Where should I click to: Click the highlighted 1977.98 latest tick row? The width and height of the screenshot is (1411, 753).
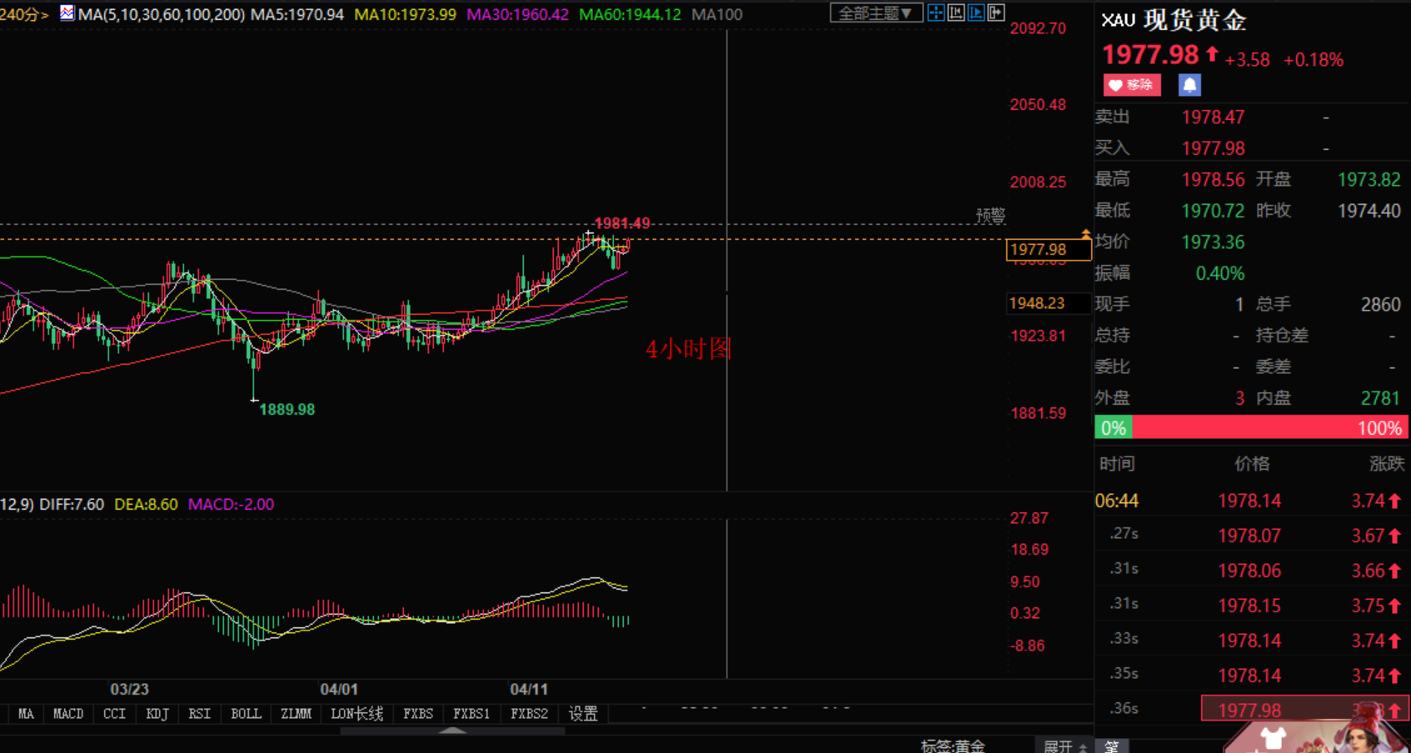(x=1305, y=710)
